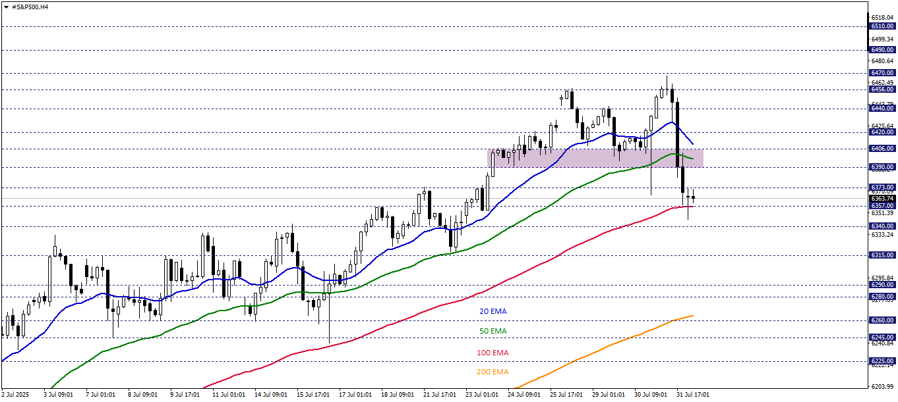The width and height of the screenshot is (898, 402).
Task: Click the 8 Jul 09:01 time label
Action: click(x=143, y=395)
